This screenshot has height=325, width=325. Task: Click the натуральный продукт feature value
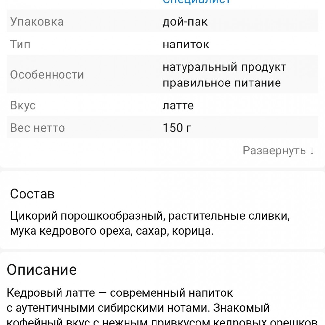coord(224,67)
